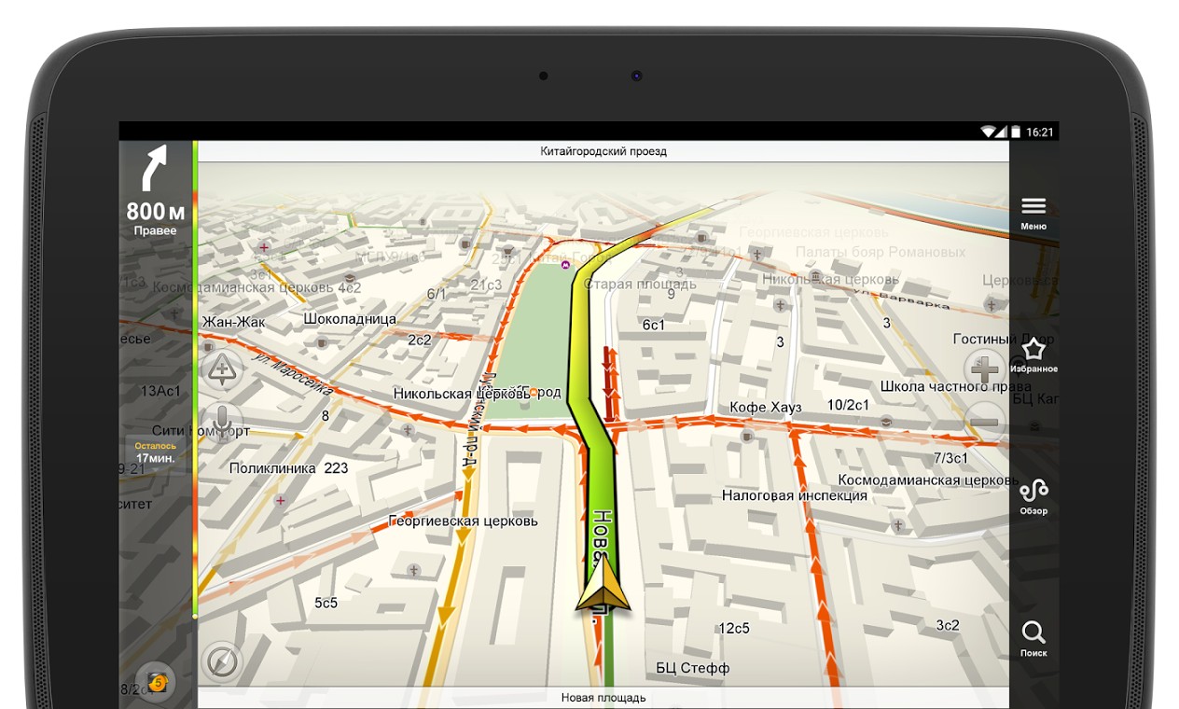
Task: Tap the 16:21 clock
Action: (x=1039, y=132)
